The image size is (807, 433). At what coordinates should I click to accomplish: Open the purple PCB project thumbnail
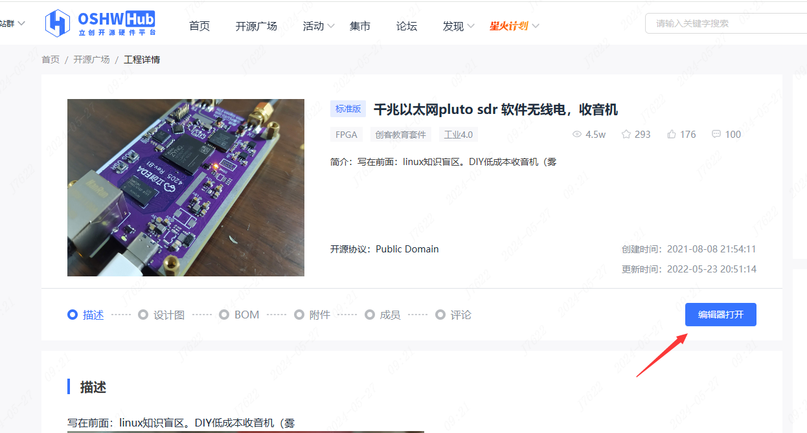186,188
